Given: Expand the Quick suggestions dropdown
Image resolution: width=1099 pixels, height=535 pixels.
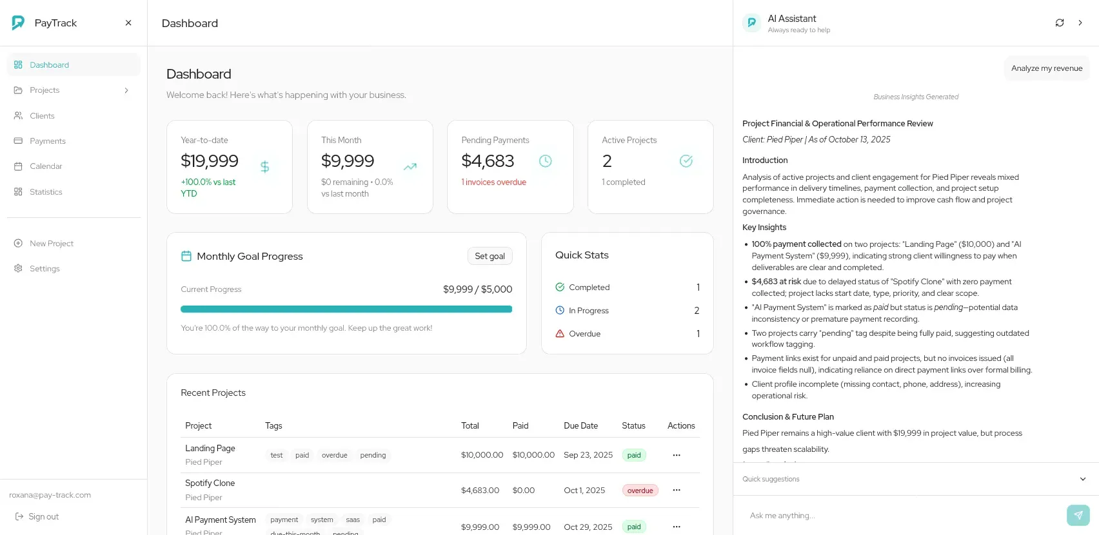Looking at the screenshot, I should coord(1082,479).
